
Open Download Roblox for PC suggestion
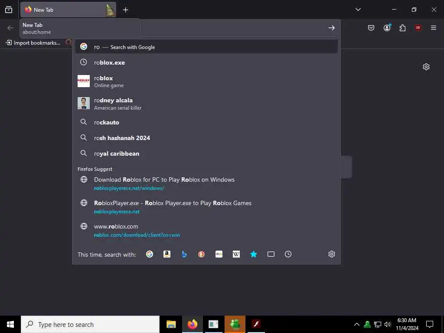coord(206,183)
